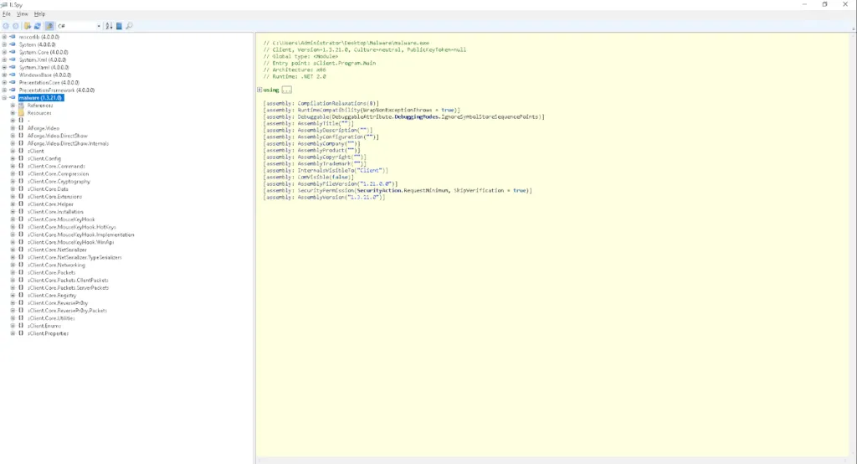Viewport: 857px width, 464px height.
Task: Click the Resources folder icon
Action: [21, 113]
